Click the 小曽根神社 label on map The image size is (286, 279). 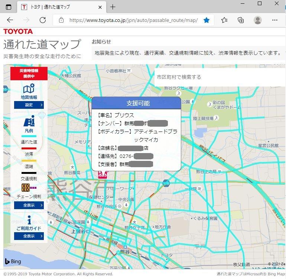pos(116,71)
